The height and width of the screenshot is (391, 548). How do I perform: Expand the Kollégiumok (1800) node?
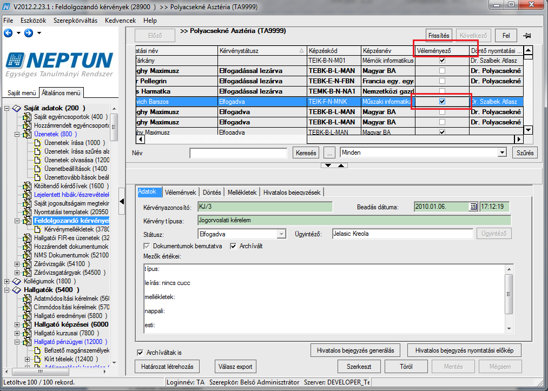(7, 281)
